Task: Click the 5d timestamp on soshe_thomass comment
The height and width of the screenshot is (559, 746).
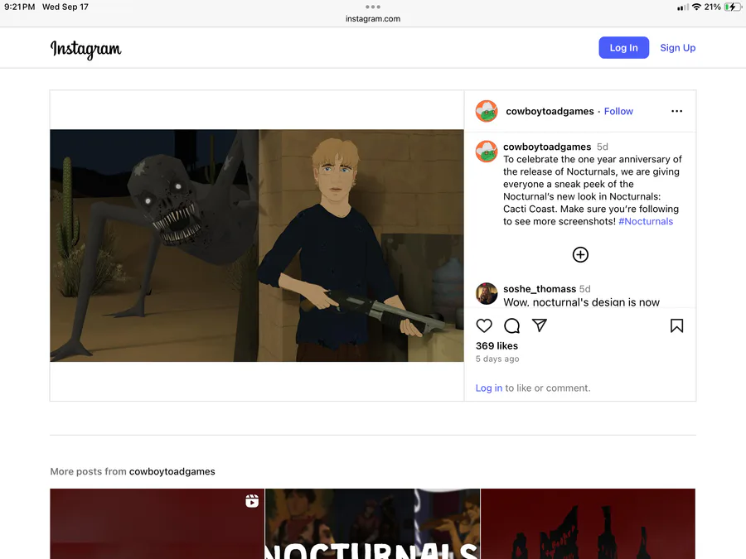Action: (x=584, y=289)
